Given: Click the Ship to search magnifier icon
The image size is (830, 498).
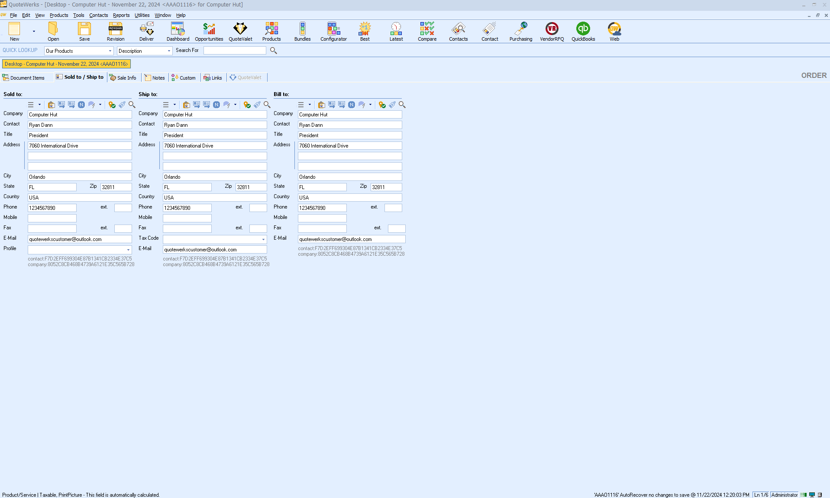Looking at the screenshot, I should point(267,105).
